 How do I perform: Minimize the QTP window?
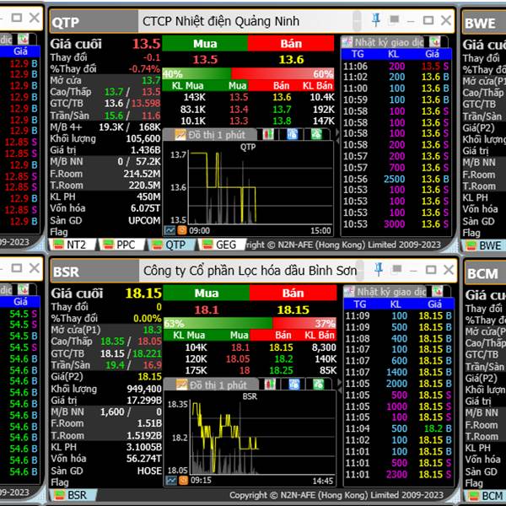pyautogui.click(x=411, y=21)
